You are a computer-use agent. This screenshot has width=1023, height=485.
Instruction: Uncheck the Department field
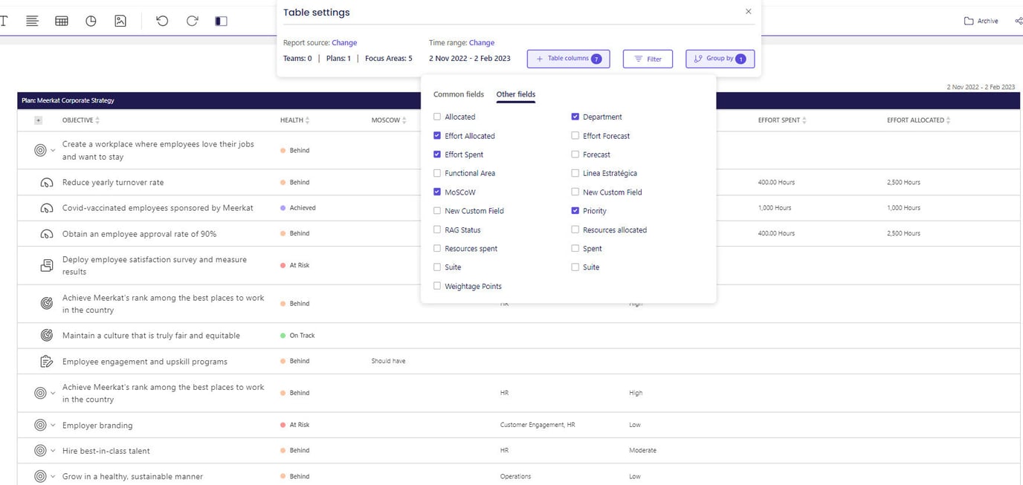click(x=575, y=117)
